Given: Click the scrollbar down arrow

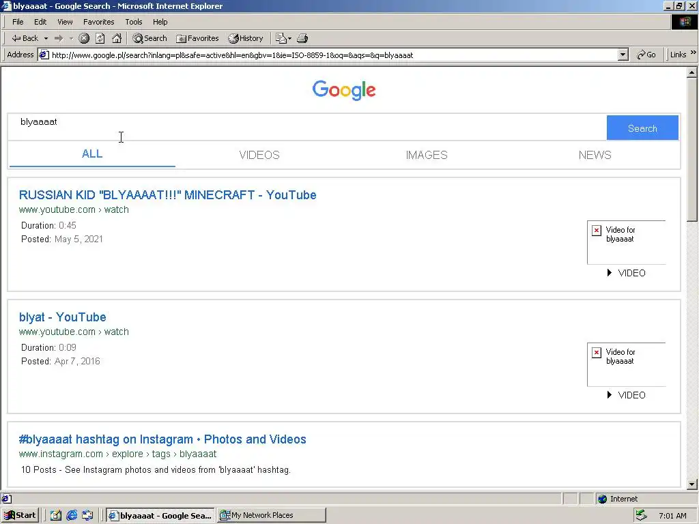Looking at the screenshot, I should point(692,484).
